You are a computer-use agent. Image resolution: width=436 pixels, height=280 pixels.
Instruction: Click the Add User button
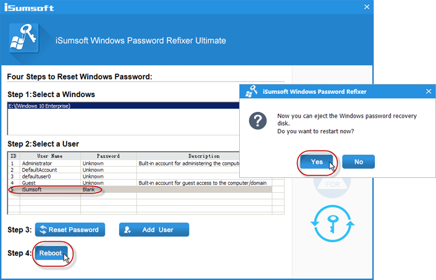coord(154,230)
